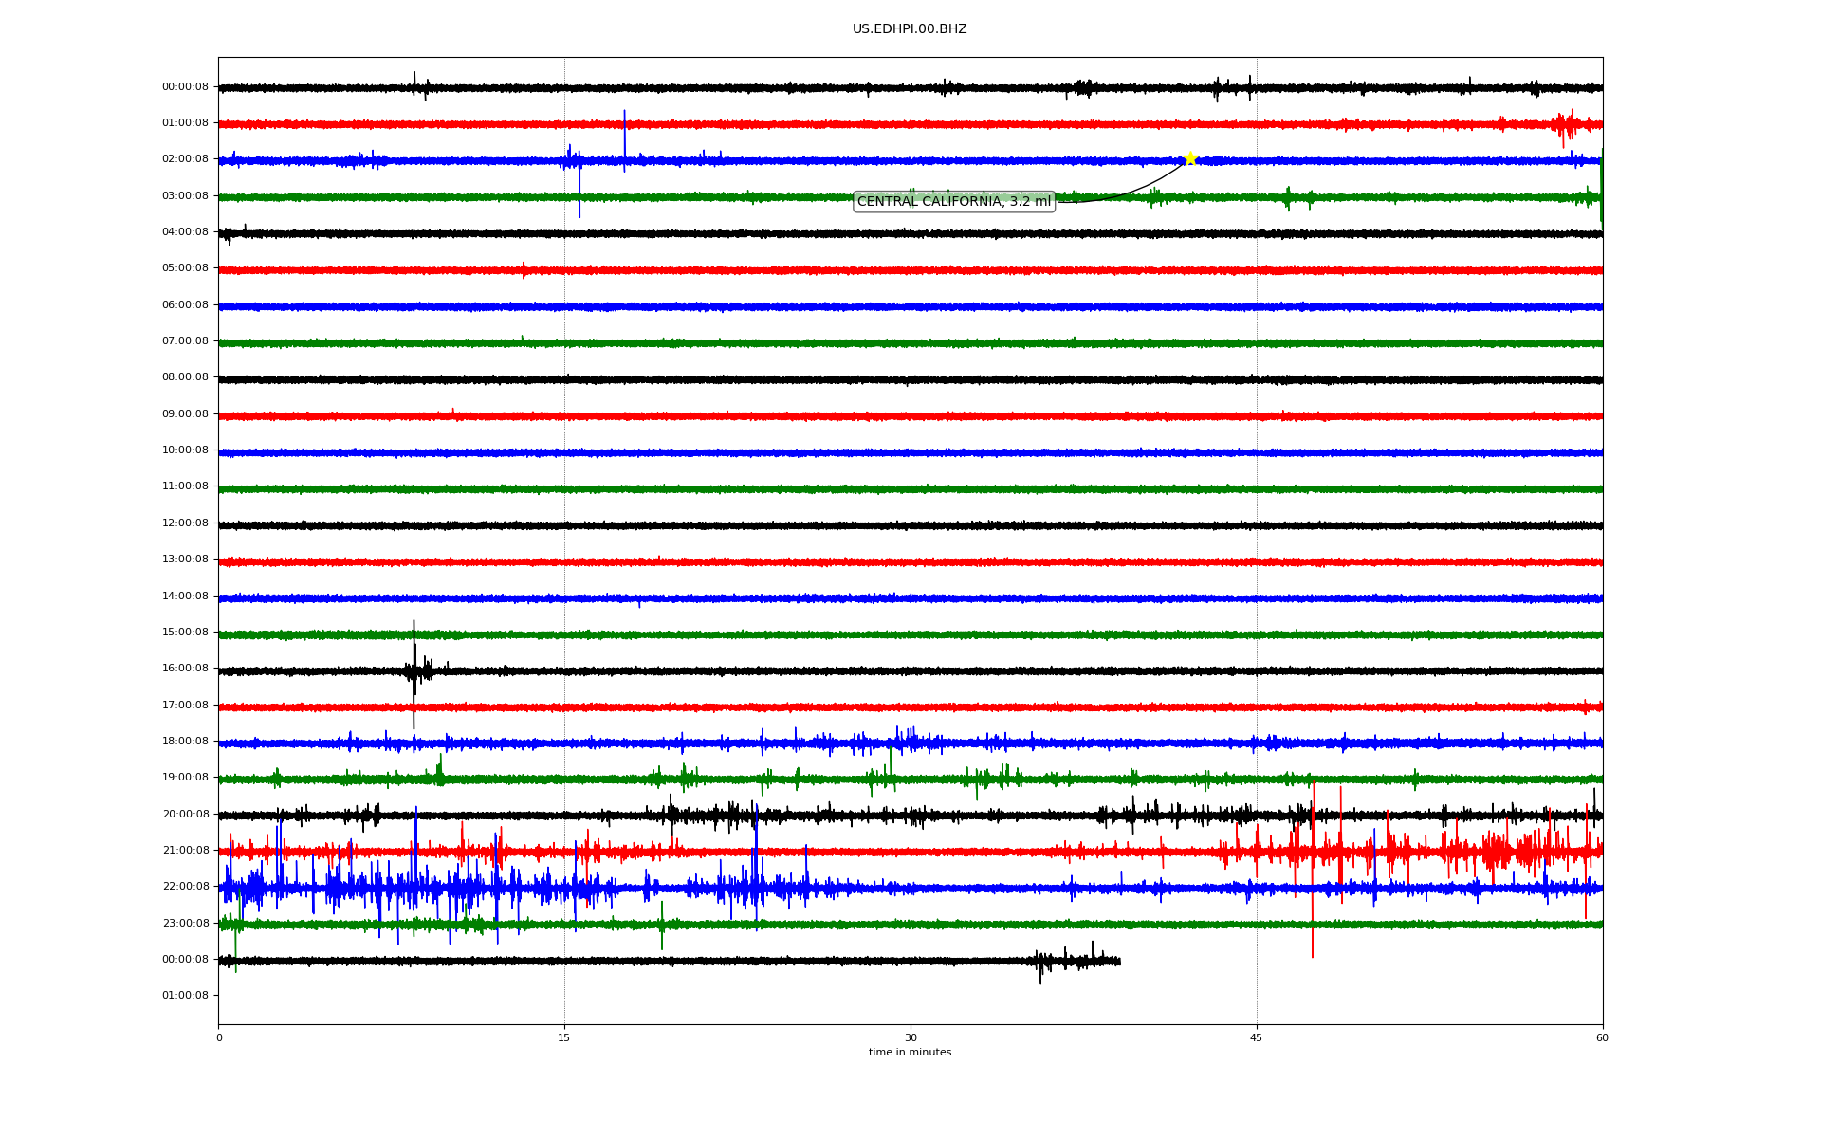Image resolution: width=1821 pixels, height=1138 pixels.
Task: Click the 19:00:08 time label
Action: (185, 778)
